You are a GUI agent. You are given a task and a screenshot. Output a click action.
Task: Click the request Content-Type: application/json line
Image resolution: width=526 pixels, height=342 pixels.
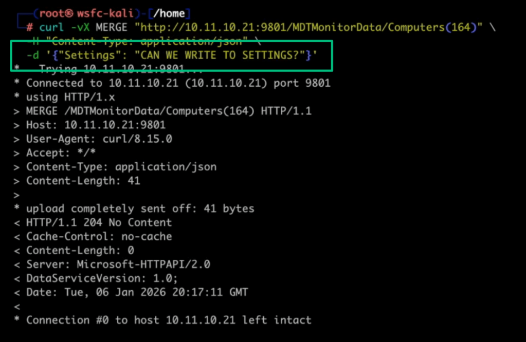pyautogui.click(x=121, y=166)
